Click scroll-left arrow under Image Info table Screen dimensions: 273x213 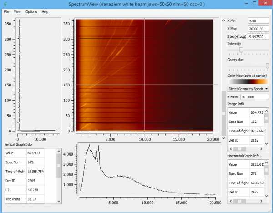[230, 148]
